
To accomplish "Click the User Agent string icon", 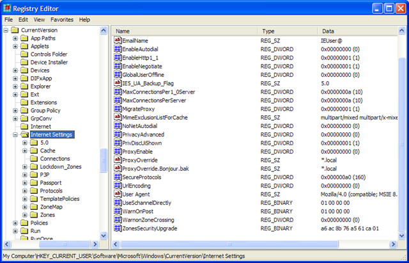I will (x=118, y=194).
